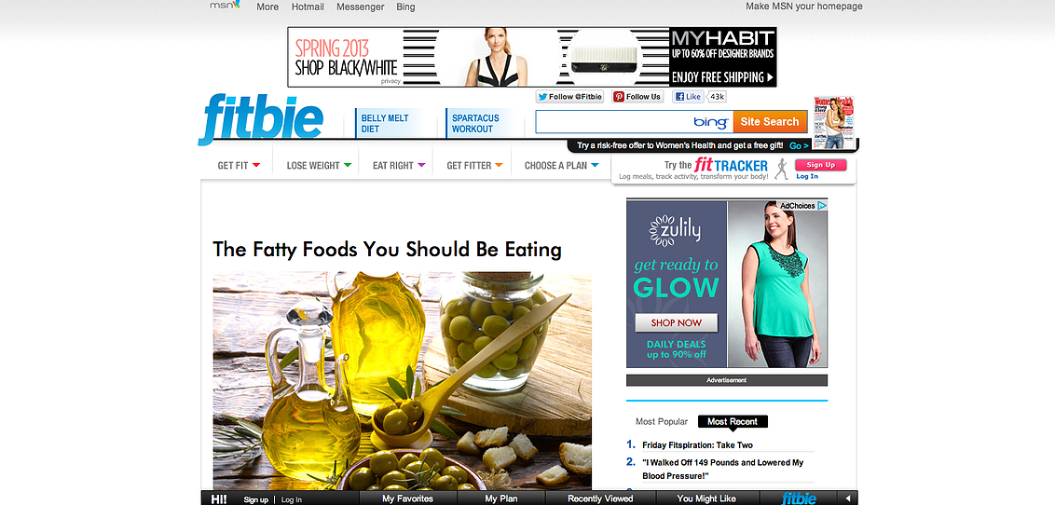Click the fitbie logo in bottom bar

click(799, 498)
